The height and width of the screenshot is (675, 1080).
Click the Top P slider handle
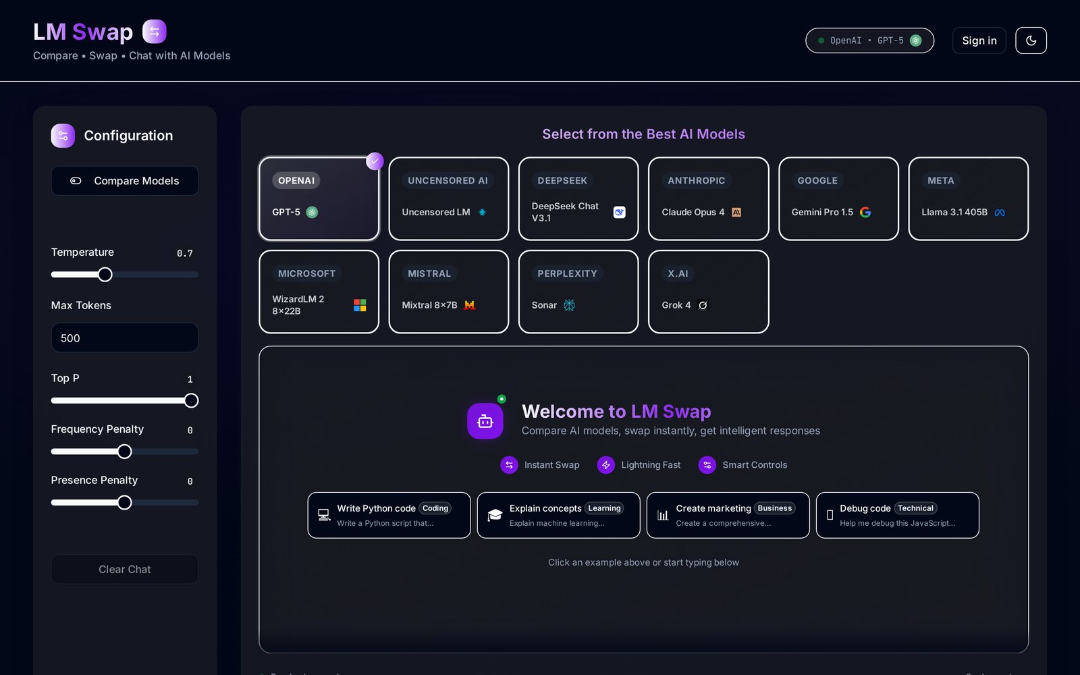click(191, 400)
